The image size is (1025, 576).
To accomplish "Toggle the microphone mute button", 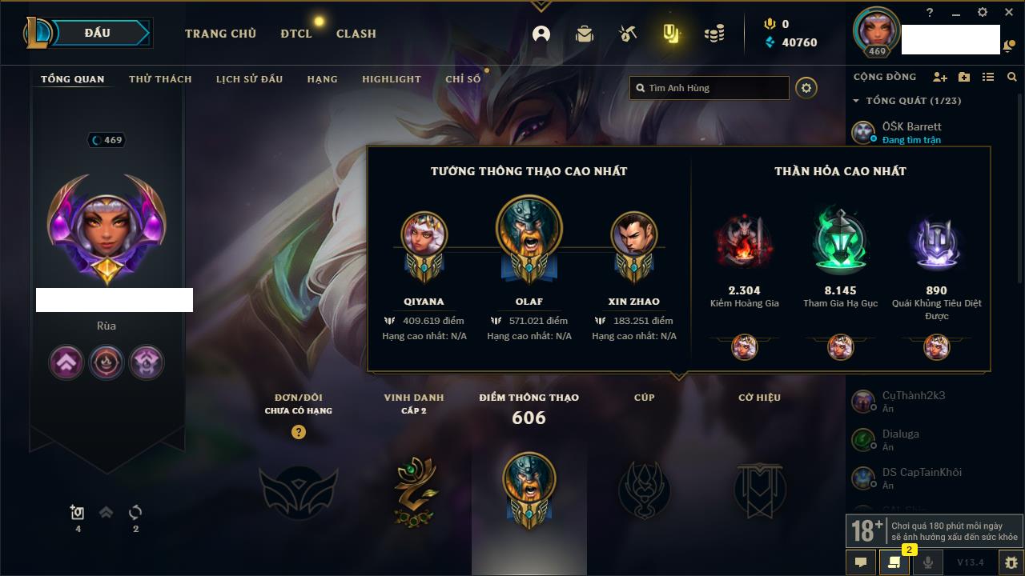I will coord(928,562).
